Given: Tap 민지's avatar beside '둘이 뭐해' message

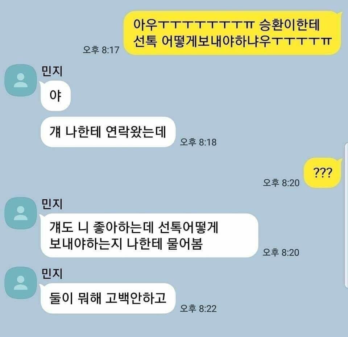Looking at the screenshot, I should (21, 283).
